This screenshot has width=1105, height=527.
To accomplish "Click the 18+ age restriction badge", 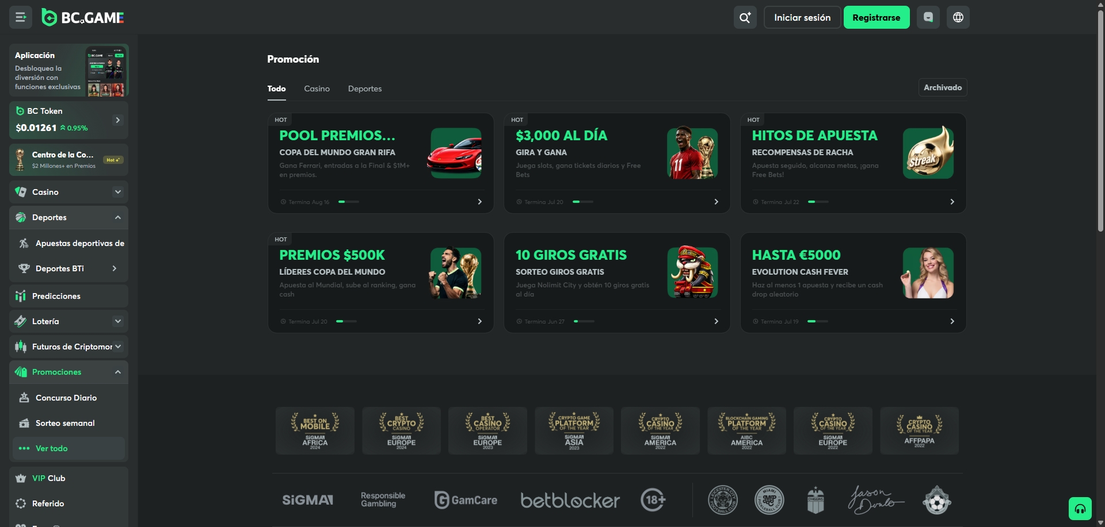I will 653,500.
